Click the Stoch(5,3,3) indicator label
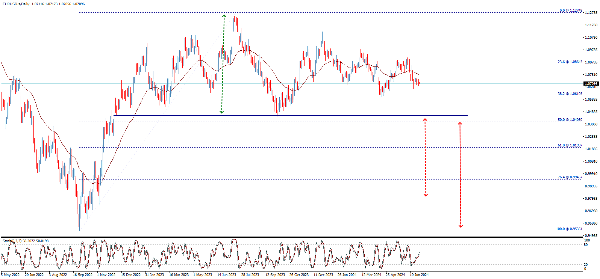Screen dimensions: 600x279 [x=12, y=241]
